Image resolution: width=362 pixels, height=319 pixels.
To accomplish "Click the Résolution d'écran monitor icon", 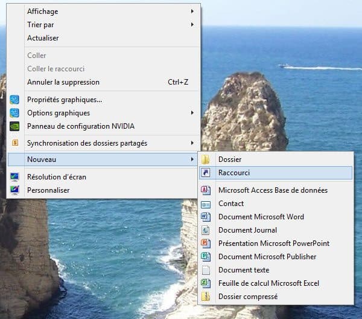I will click(x=14, y=177).
